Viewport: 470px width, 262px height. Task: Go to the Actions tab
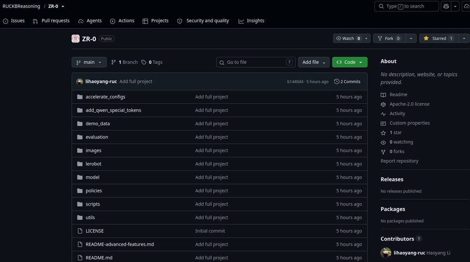pos(122,21)
